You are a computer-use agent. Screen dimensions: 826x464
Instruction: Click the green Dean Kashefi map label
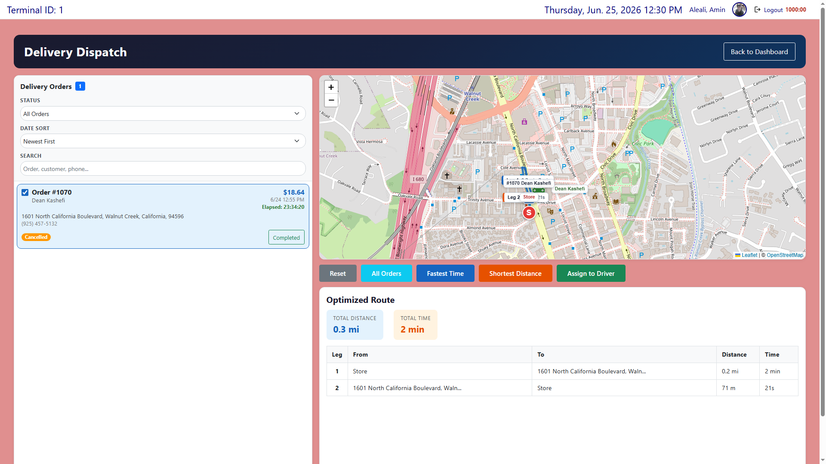click(570, 189)
